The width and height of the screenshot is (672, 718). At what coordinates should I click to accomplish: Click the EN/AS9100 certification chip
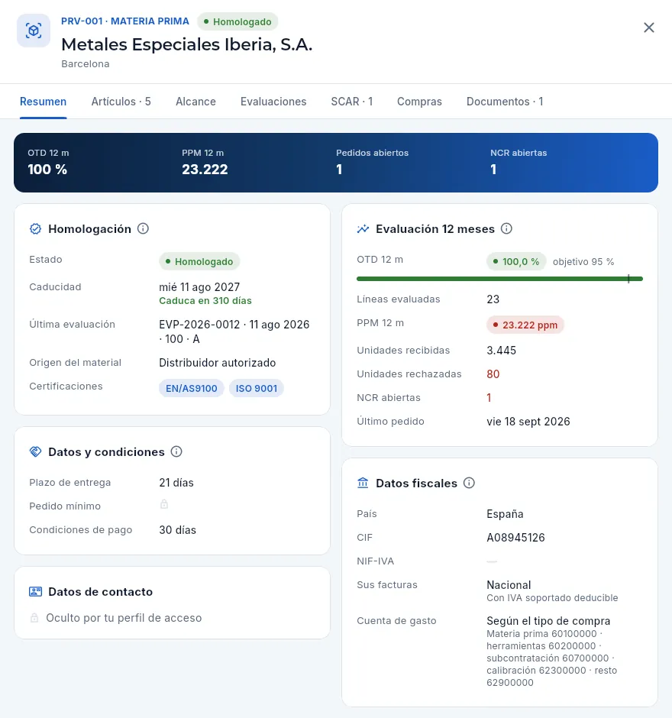[x=192, y=388]
